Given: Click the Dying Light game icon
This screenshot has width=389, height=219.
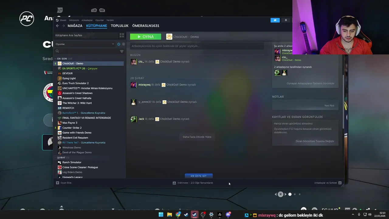Looking at the screenshot, I should point(60,78).
